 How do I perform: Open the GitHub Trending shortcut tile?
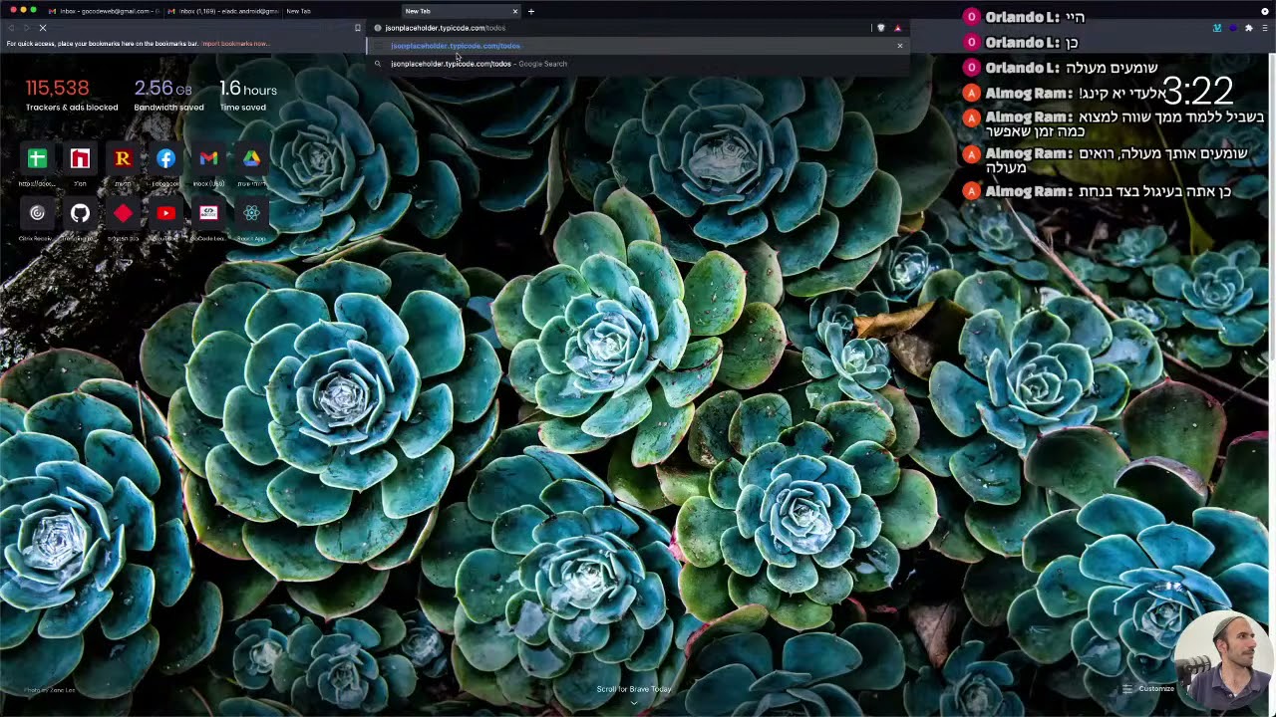pyautogui.click(x=80, y=213)
